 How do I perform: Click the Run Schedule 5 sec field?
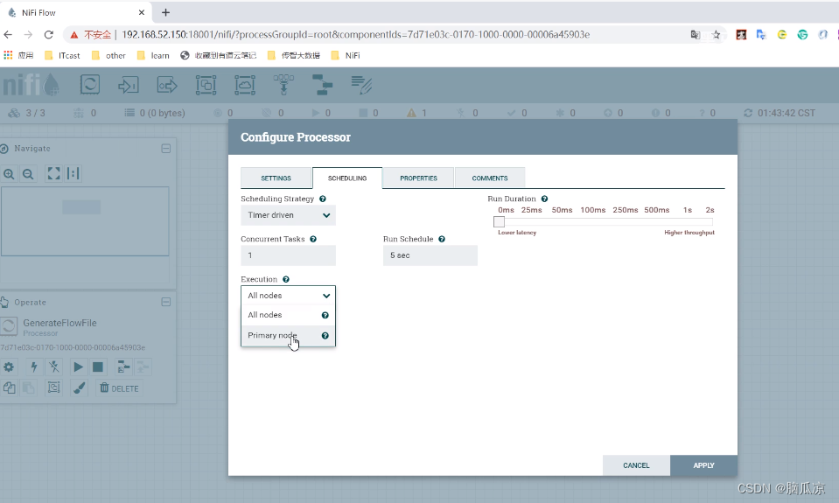[430, 255]
